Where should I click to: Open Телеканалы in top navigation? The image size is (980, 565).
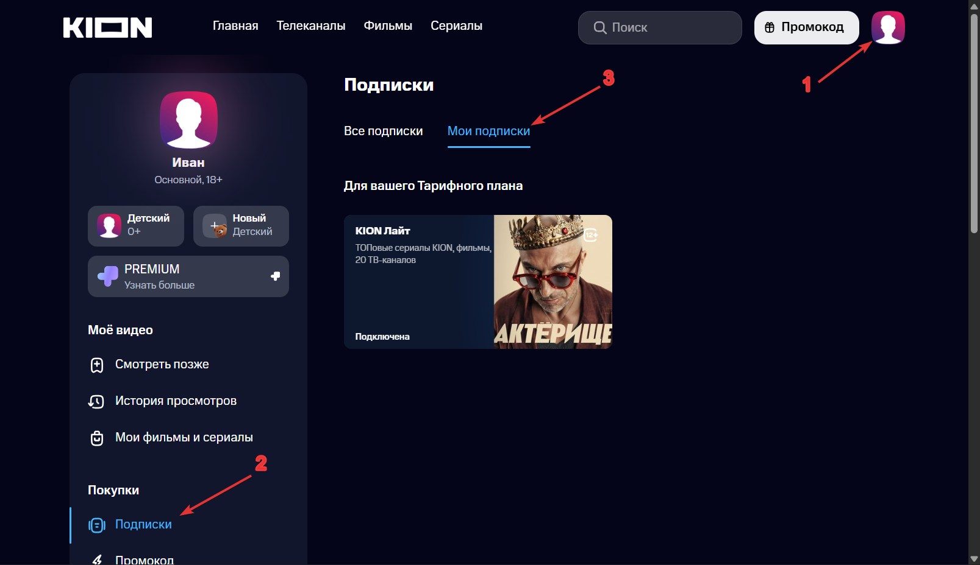coord(310,26)
